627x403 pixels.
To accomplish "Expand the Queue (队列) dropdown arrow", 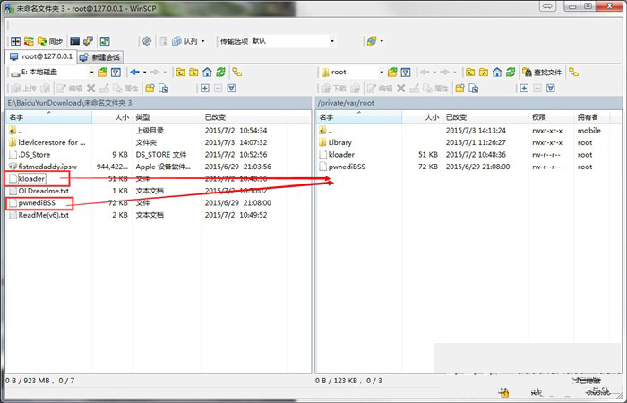I will click(203, 41).
